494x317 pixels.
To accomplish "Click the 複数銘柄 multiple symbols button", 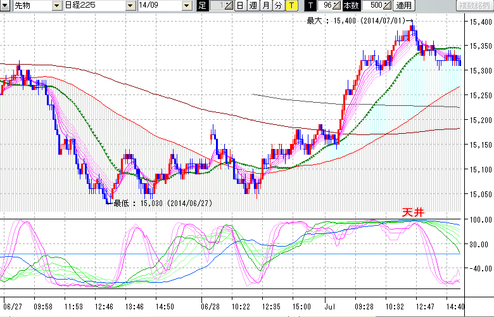I will tap(474, 6).
